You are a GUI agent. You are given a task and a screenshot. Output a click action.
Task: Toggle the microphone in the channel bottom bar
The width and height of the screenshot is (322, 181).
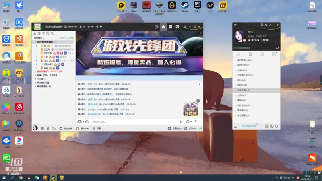pyautogui.click(x=48, y=128)
